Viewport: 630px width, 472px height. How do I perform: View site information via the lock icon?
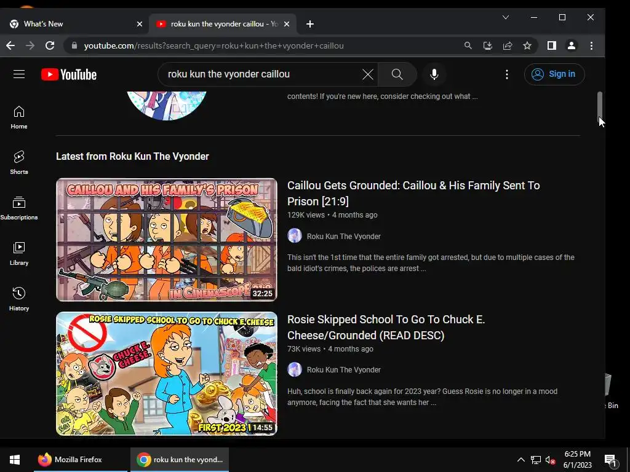(x=74, y=45)
